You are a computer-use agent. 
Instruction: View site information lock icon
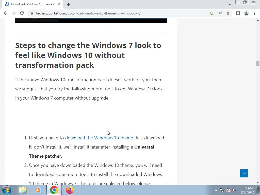point(32,13)
